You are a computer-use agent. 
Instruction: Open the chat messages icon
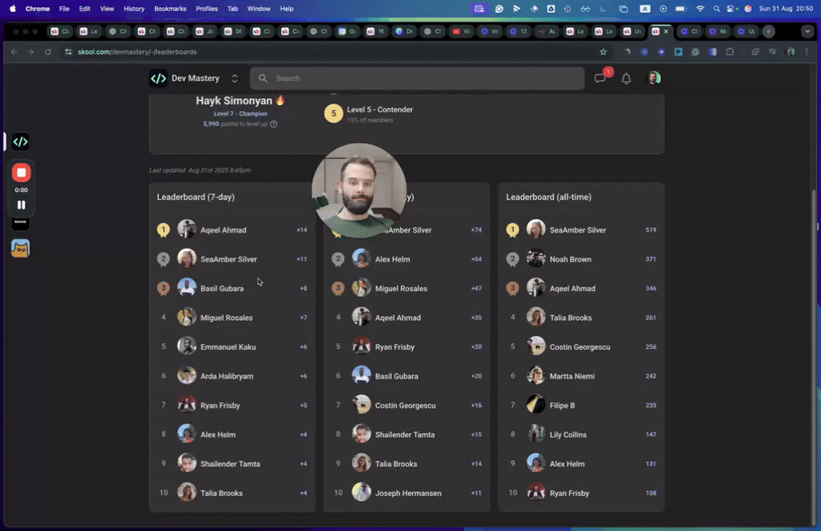pos(600,79)
